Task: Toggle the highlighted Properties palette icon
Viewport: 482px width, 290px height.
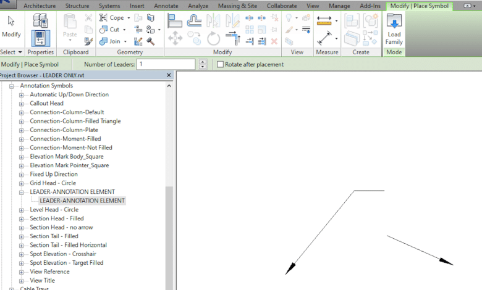Action: pyautogui.click(x=40, y=38)
